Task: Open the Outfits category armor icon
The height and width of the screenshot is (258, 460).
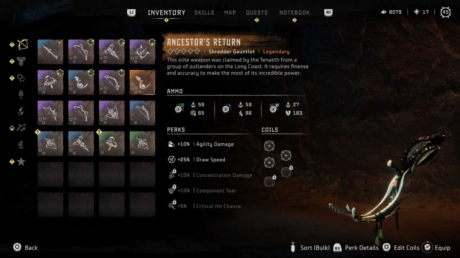Action: pos(21,61)
